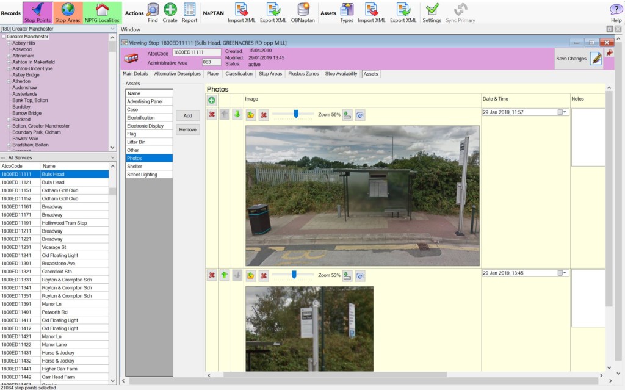
Task: Click the Remove asset button
Action: (x=187, y=129)
